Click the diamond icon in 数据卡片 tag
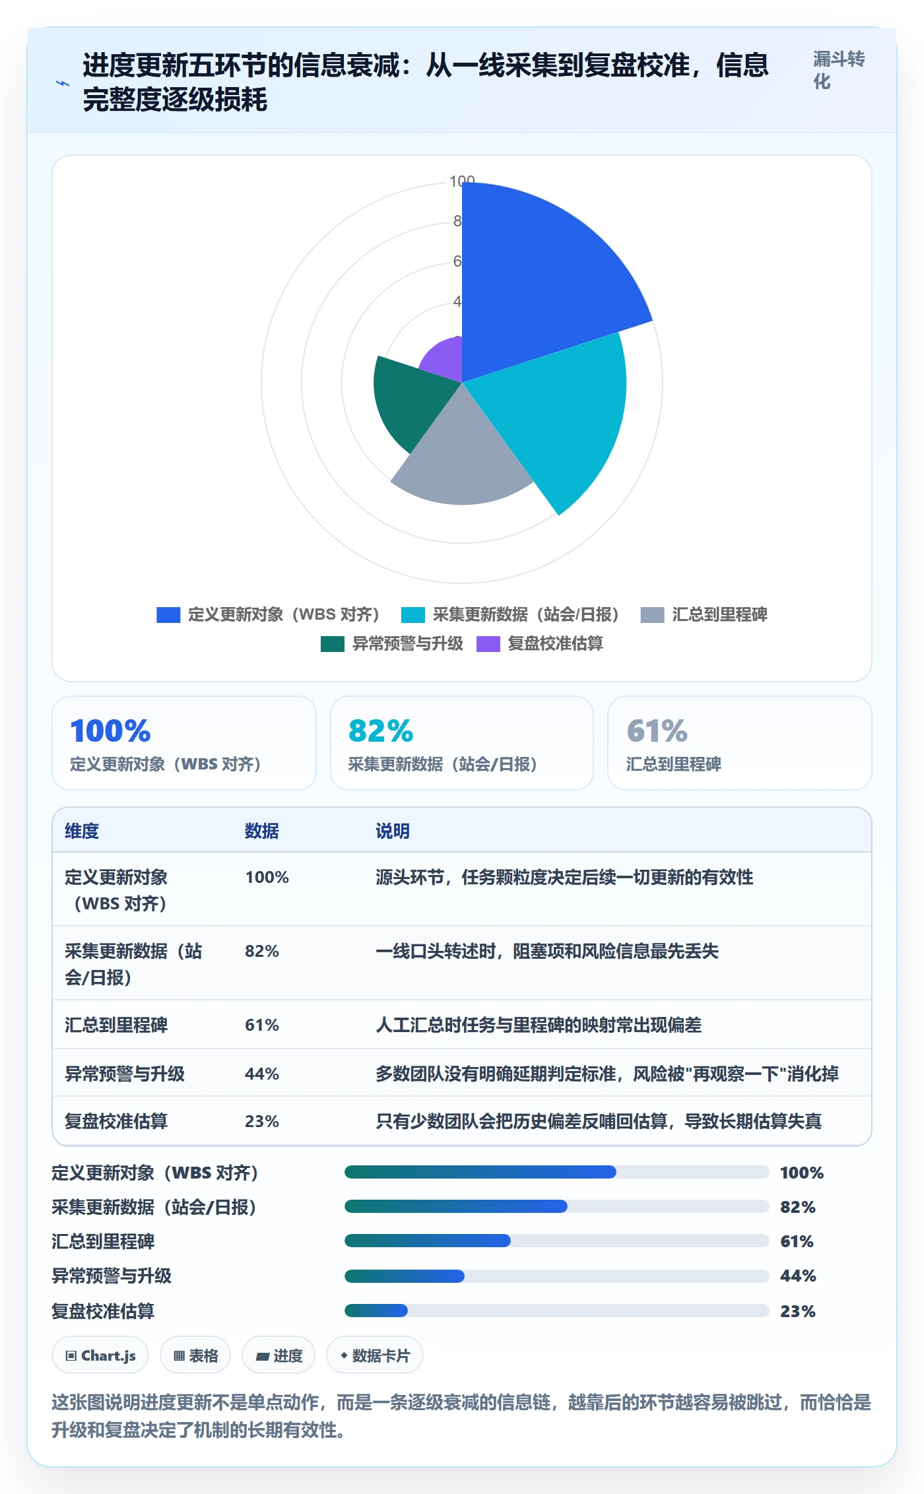The image size is (924, 1494). (344, 1355)
